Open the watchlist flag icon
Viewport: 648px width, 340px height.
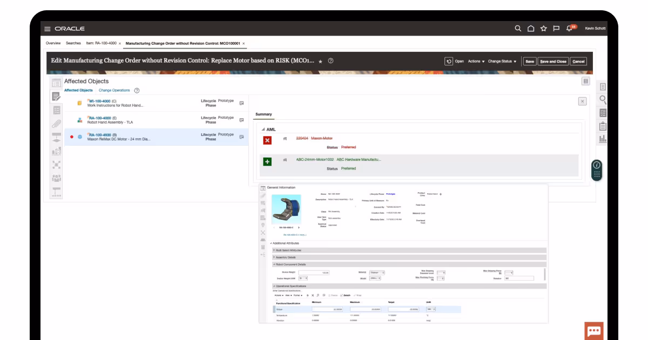(x=556, y=29)
